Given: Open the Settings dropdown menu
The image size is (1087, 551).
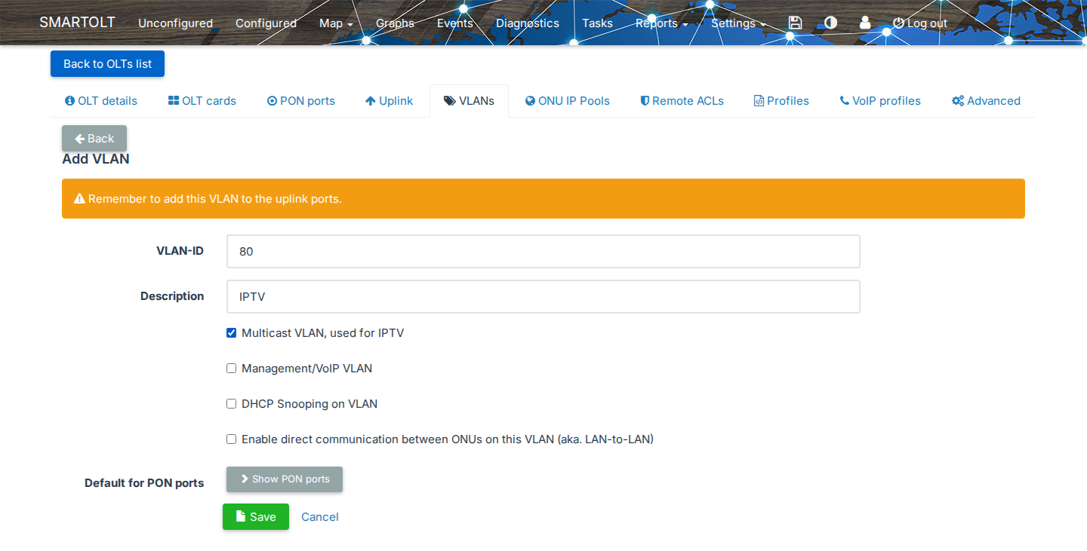Looking at the screenshot, I should tap(738, 23).
